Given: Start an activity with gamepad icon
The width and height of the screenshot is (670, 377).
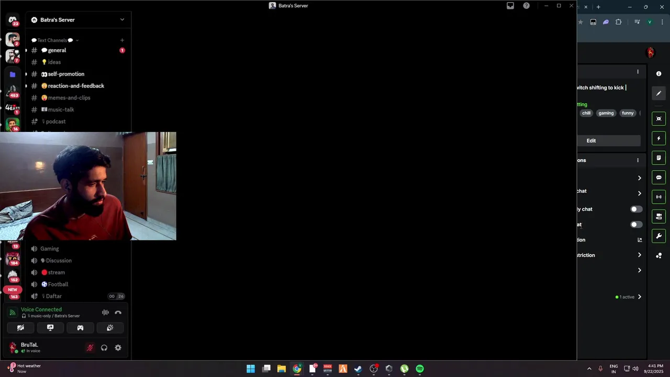Looking at the screenshot, I should (80, 328).
